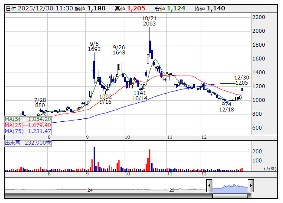Click the 7/28 label showing 880
Viewport: 283px width, 203px height.
point(40,105)
